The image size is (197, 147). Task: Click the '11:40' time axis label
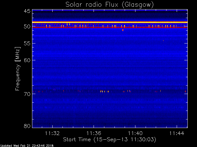click(x=135, y=133)
